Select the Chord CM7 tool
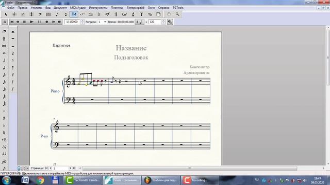Screen dimensions: 330x185 124,14
